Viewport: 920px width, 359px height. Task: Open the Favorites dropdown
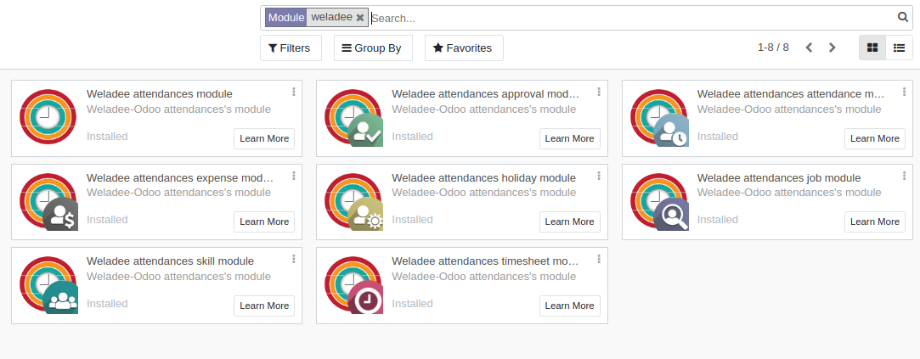[464, 48]
